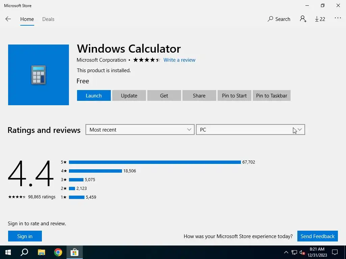The image size is (346, 259).
Task: Click the Microsoft Corporation publisher name
Action: [x=101, y=60]
